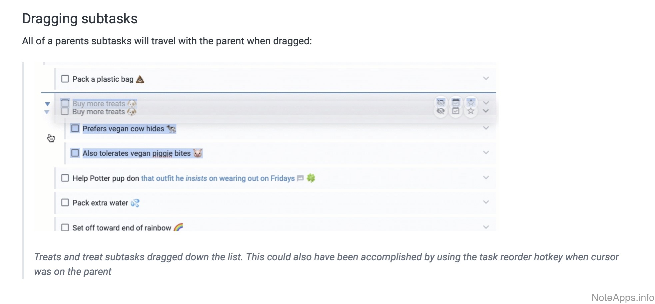Open chevron menu for 'Help Potter pup' task
Image resolution: width=655 pixels, height=304 pixels.
click(x=486, y=178)
